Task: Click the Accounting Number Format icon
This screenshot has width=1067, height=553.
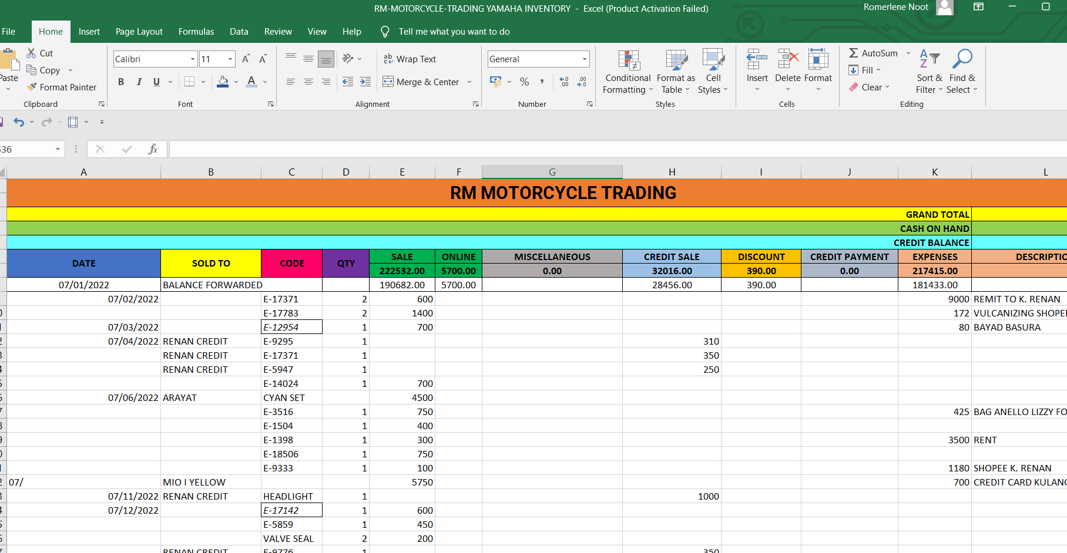Action: [x=496, y=82]
